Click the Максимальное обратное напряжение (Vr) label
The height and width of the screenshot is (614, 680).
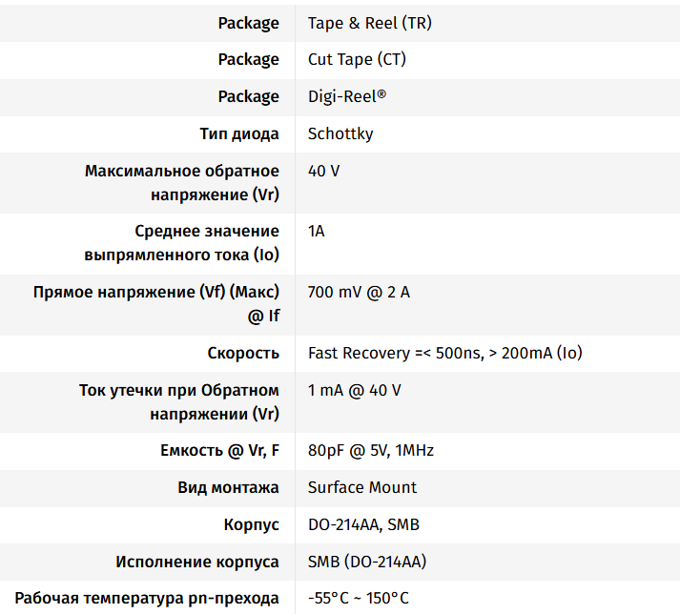[182, 182]
